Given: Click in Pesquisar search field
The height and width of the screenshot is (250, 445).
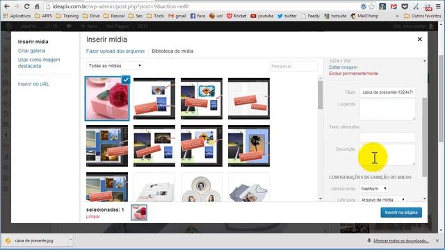Looking at the screenshot, I should (x=293, y=67).
